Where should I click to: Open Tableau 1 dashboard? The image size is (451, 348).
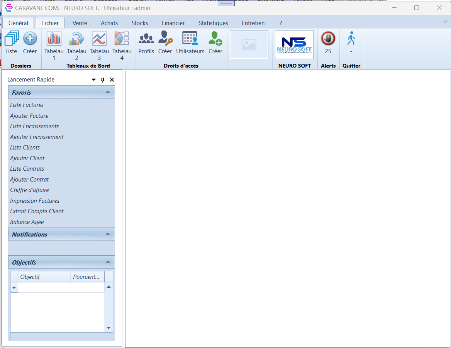54,39
